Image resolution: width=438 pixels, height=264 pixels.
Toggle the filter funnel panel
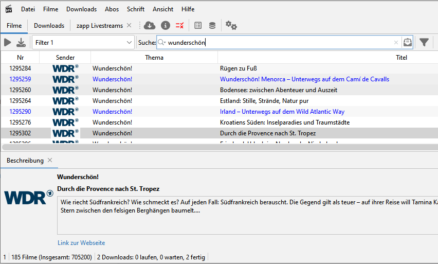(424, 43)
